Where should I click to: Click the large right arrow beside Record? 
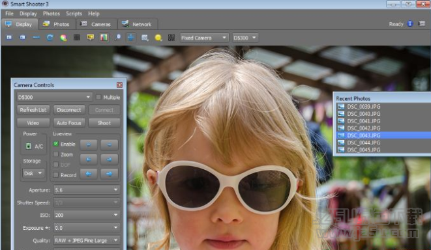pyautogui.click(x=109, y=174)
